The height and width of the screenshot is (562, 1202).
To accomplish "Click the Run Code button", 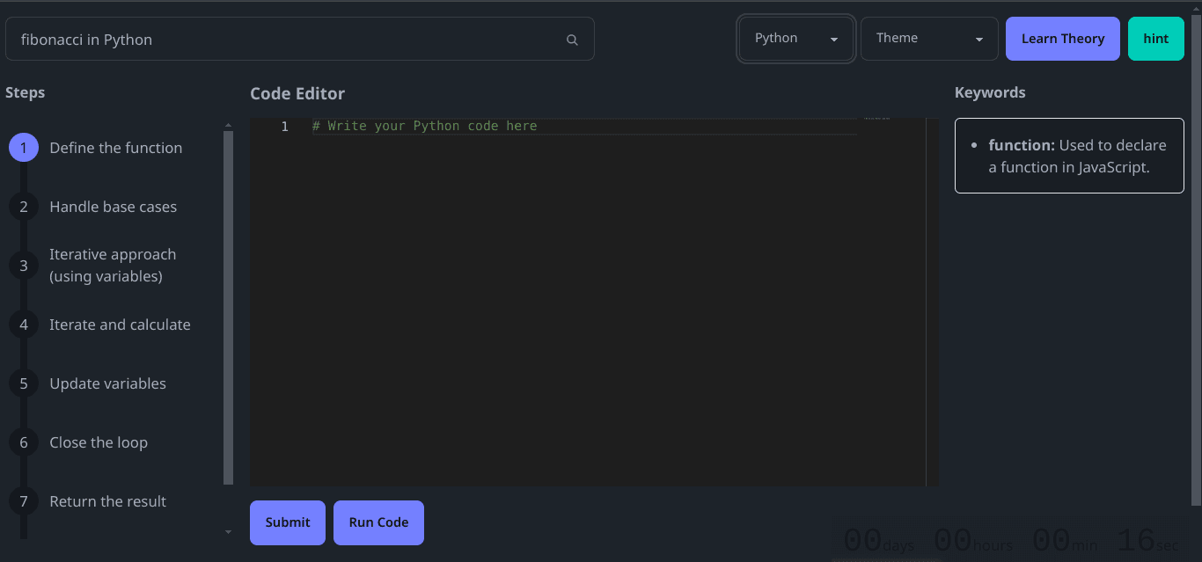I will [x=378, y=522].
